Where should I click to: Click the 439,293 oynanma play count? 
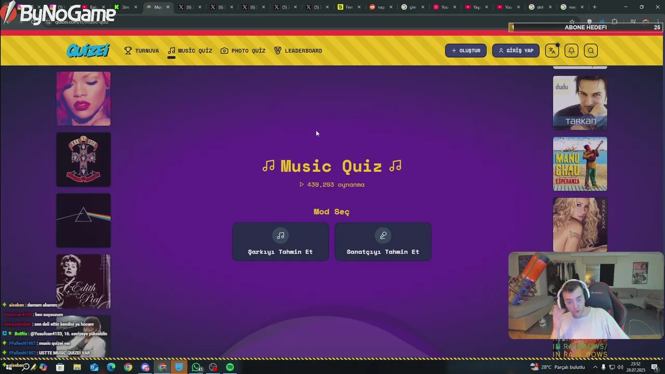[332, 184]
